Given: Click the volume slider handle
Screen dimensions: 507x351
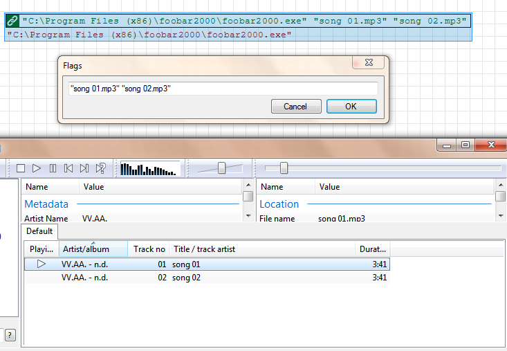Looking at the screenshot, I should click(221, 168).
